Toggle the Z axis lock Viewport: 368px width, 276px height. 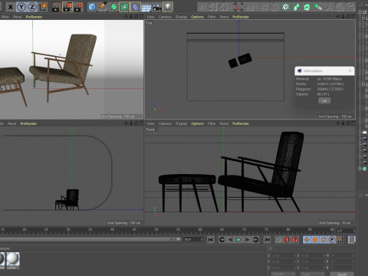tap(32, 7)
